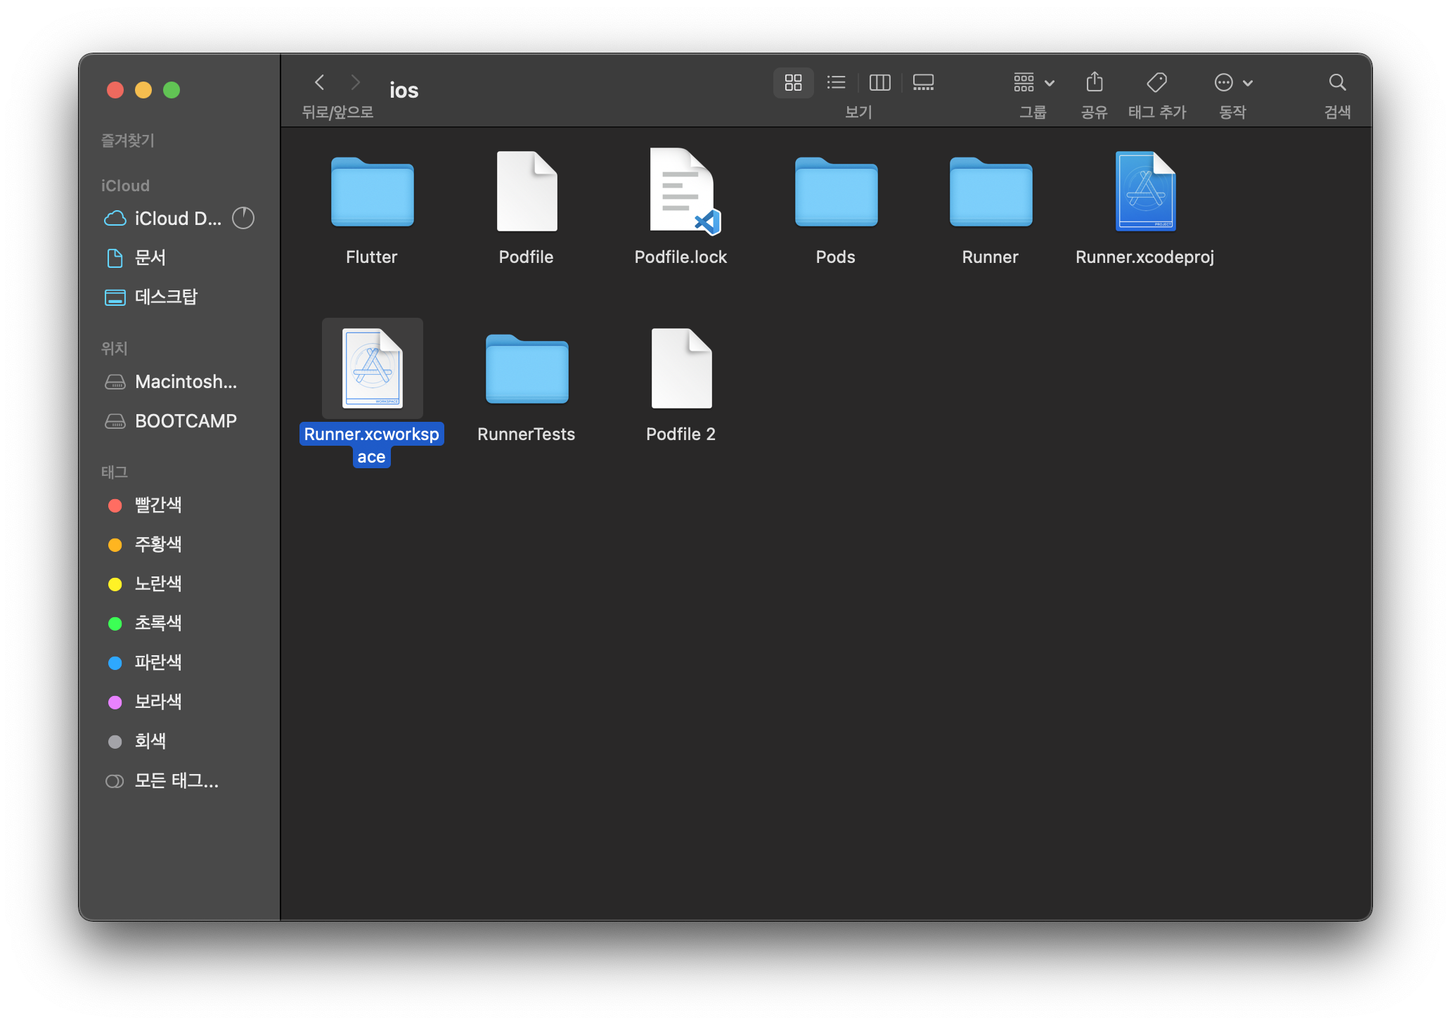
Task: Open iCloud Drive in sidebar
Action: coord(163,219)
